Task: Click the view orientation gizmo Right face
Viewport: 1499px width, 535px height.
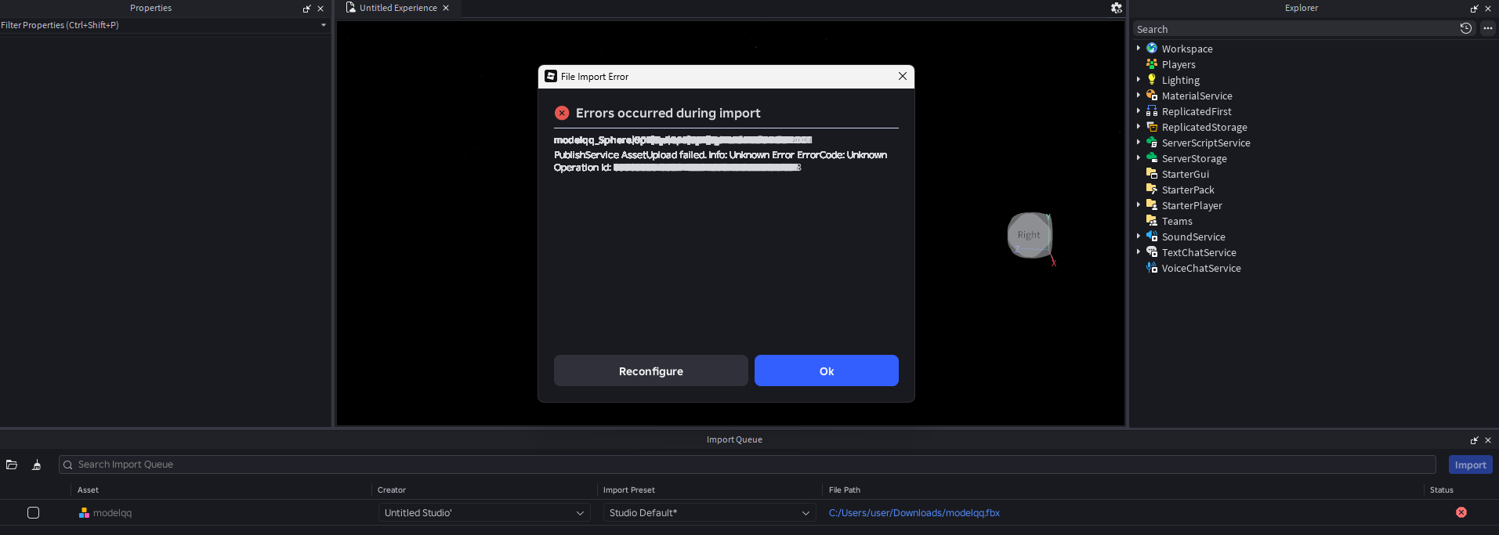Action: [1029, 235]
